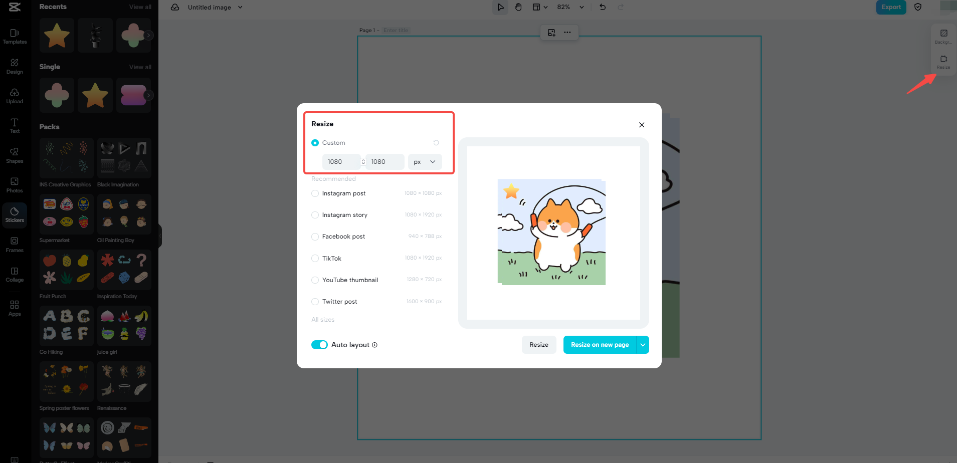This screenshot has height=463, width=957.
Task: Toggle the Auto layout switch
Action: tap(319, 345)
